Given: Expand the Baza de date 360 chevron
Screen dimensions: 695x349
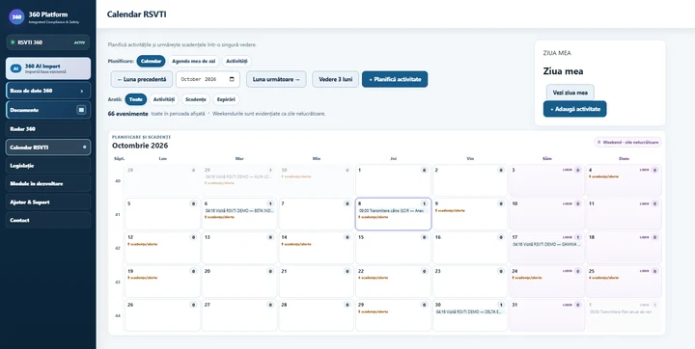Looking at the screenshot, I should coord(81,91).
